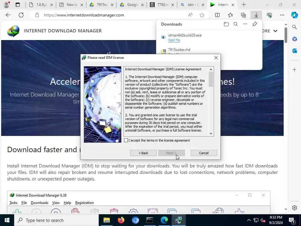The height and width of the screenshot is (226, 301).
Task: Click the page vertical scrollbar thumb
Action: (x=286, y=35)
